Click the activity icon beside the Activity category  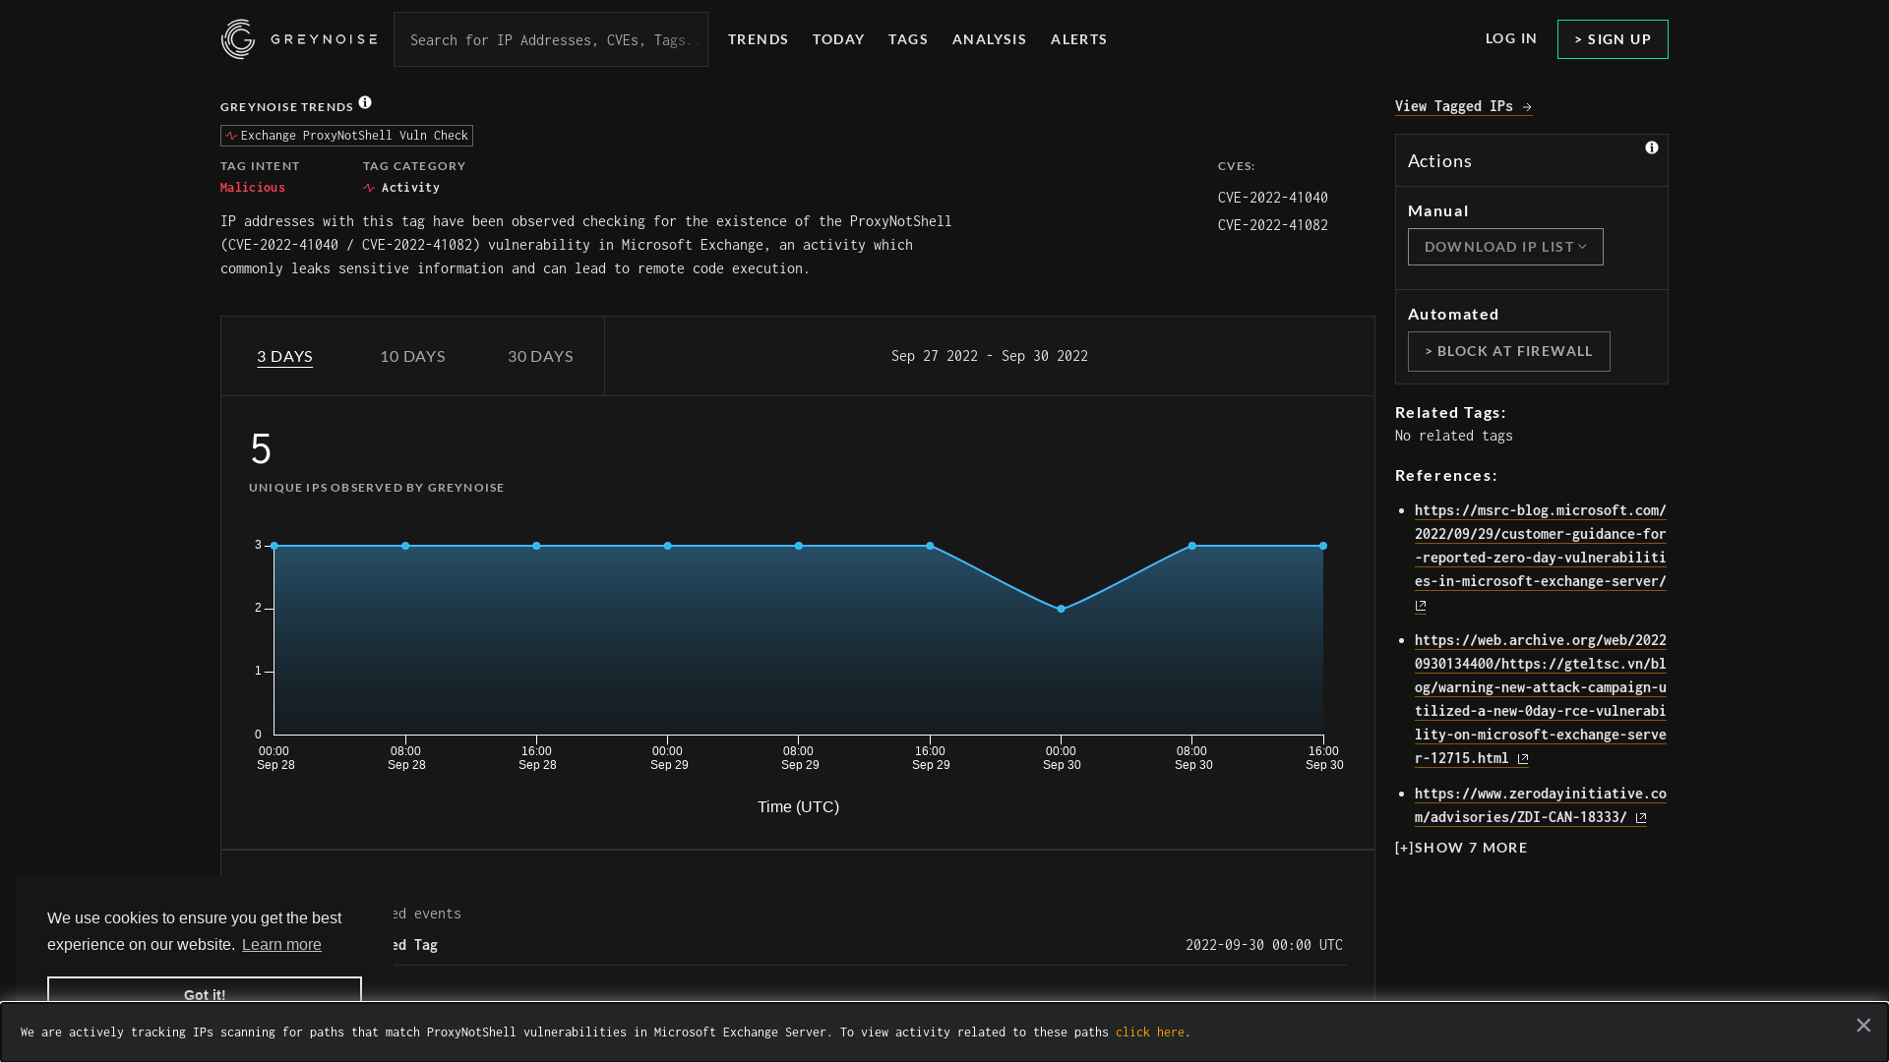[x=371, y=187]
